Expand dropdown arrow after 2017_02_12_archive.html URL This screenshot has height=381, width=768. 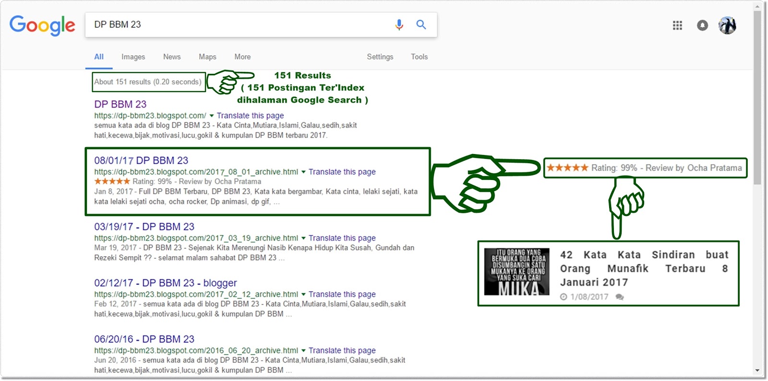303,294
